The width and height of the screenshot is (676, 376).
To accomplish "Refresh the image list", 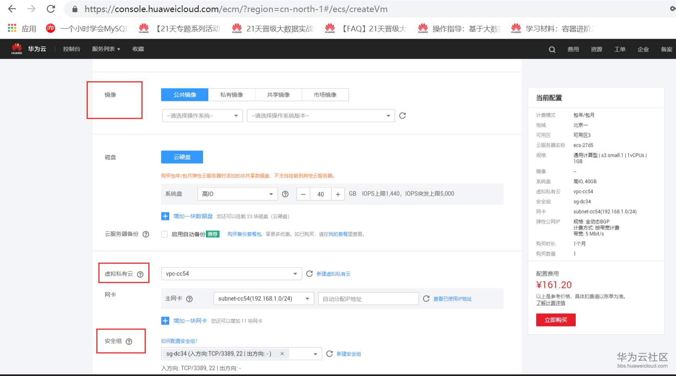I will [402, 116].
